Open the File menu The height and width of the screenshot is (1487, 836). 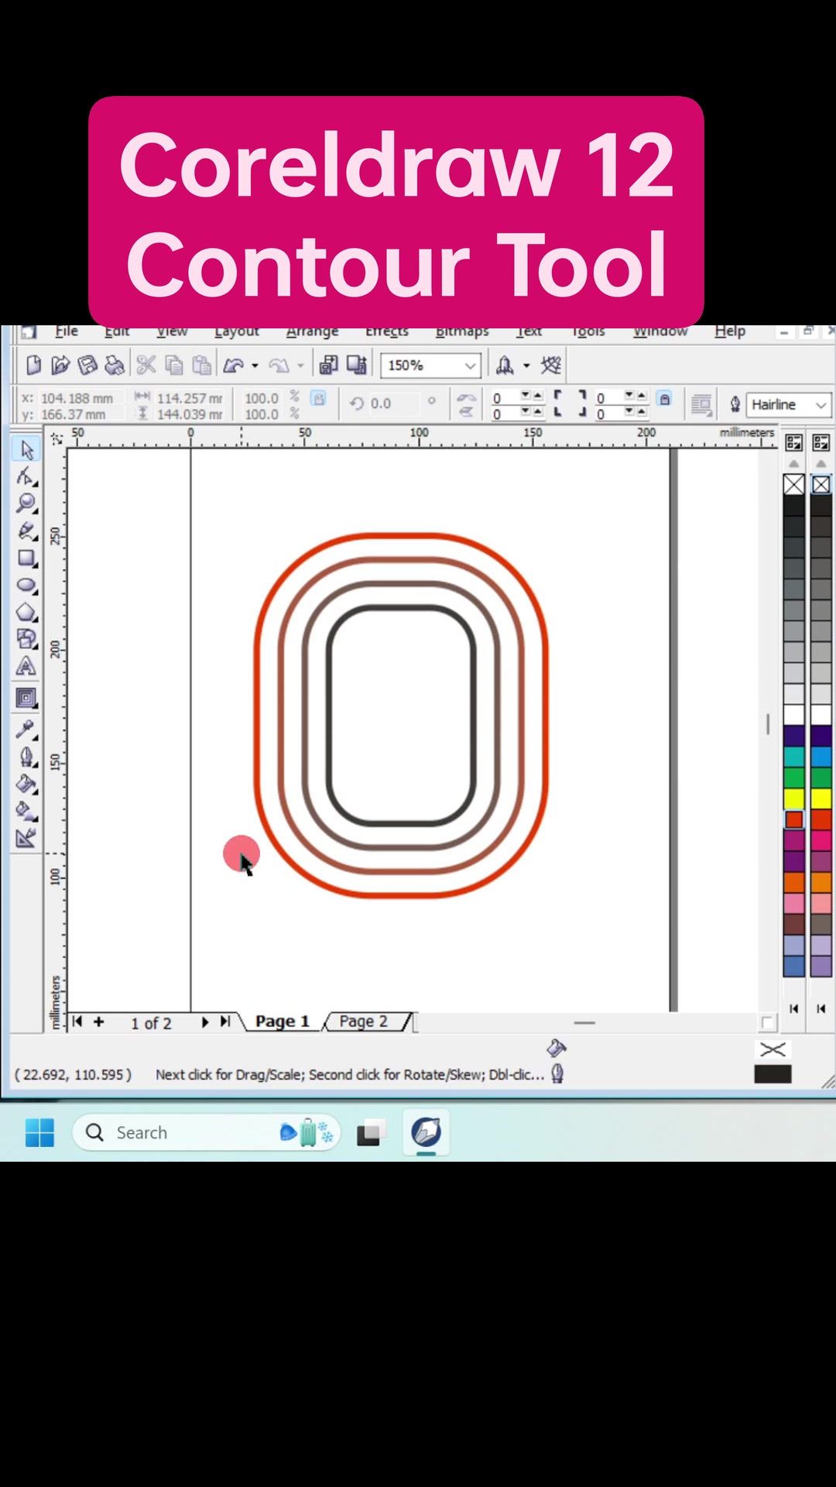click(67, 331)
